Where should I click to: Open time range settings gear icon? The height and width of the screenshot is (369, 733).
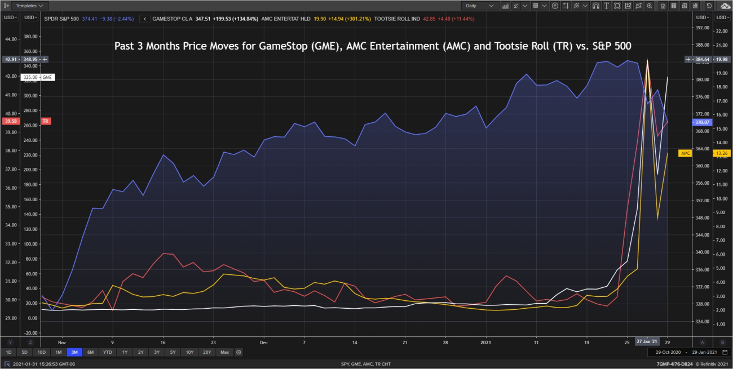click(239, 352)
